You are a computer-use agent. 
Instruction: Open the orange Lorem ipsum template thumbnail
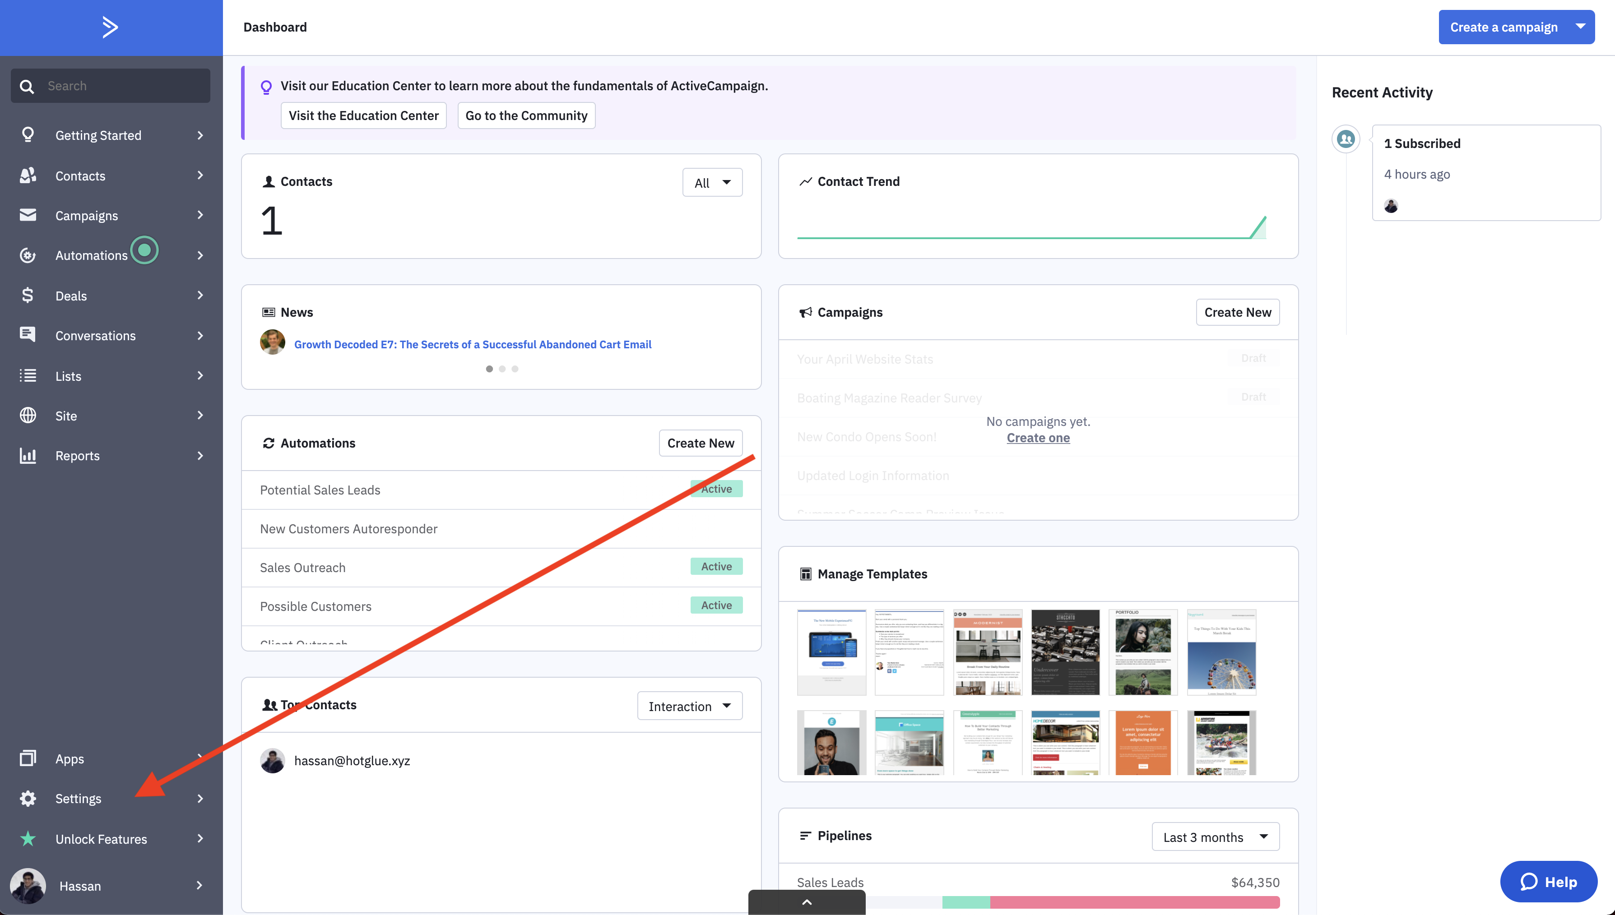coord(1142,742)
